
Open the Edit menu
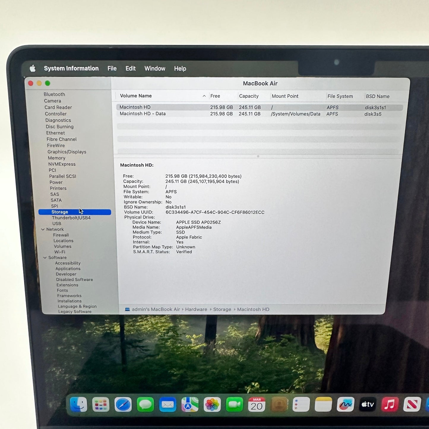(130, 68)
